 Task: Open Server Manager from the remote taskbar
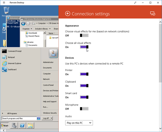(15, 125)
